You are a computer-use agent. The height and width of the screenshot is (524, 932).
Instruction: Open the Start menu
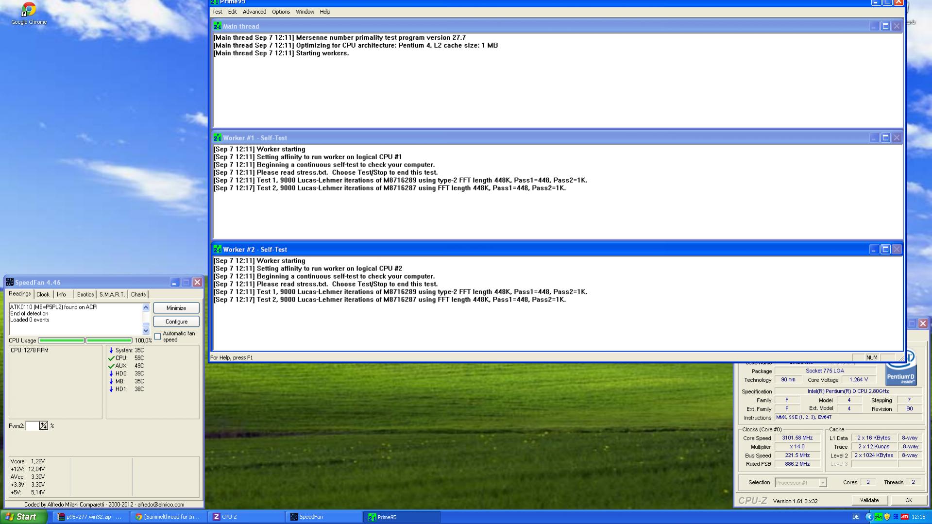(x=24, y=517)
